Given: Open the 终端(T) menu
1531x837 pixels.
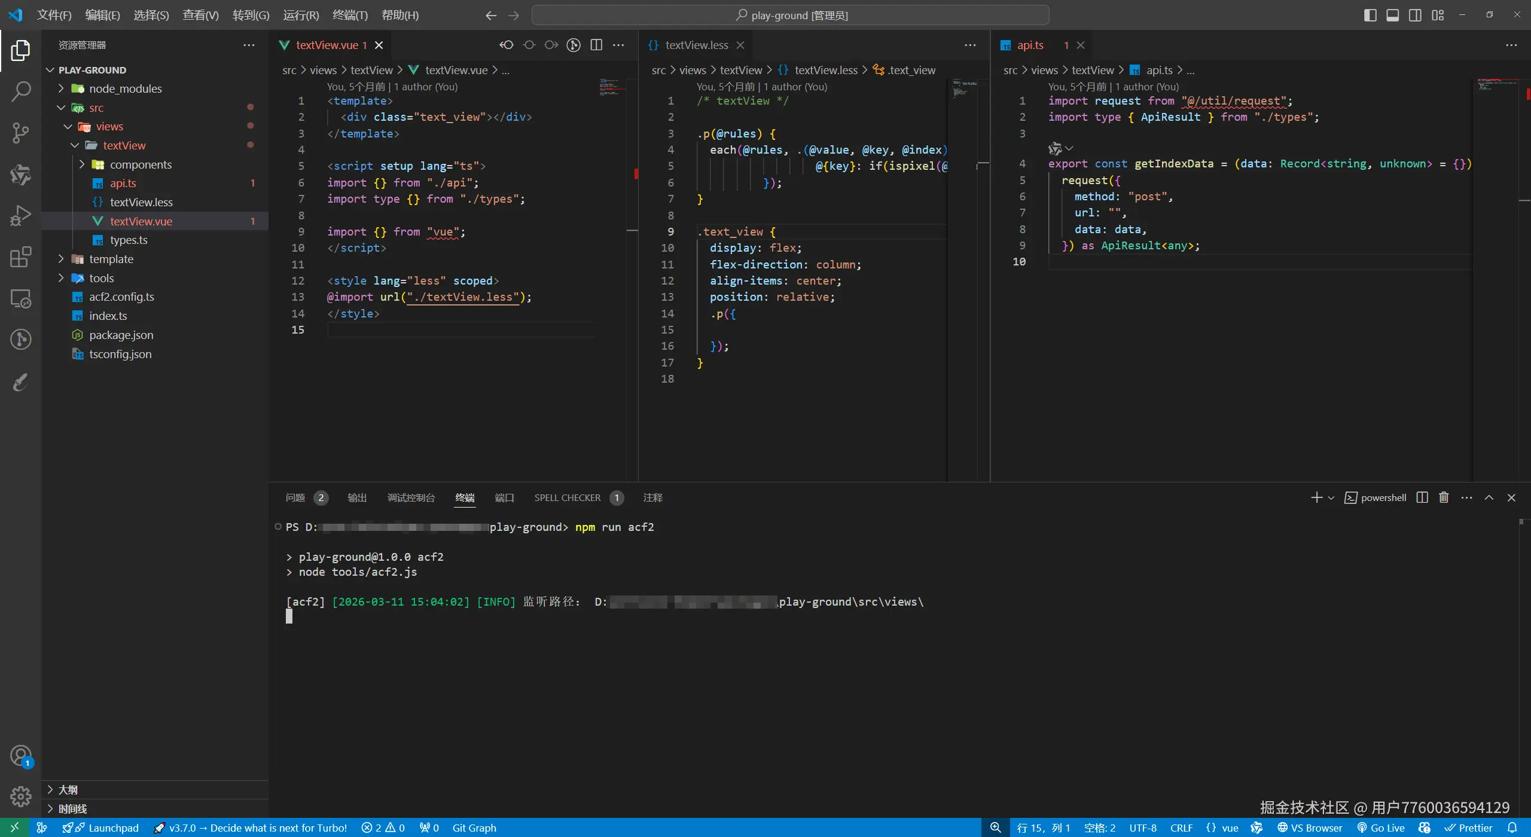Looking at the screenshot, I should [x=350, y=15].
